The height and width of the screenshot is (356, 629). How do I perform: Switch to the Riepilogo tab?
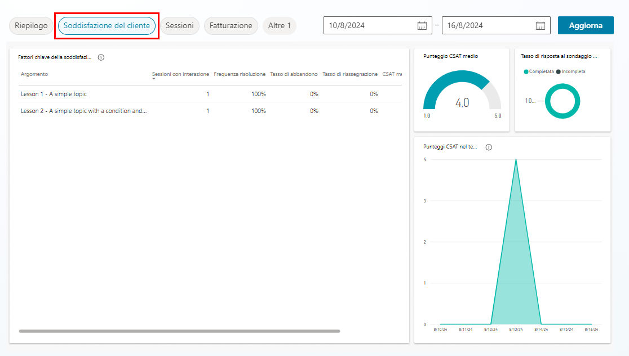pos(31,25)
